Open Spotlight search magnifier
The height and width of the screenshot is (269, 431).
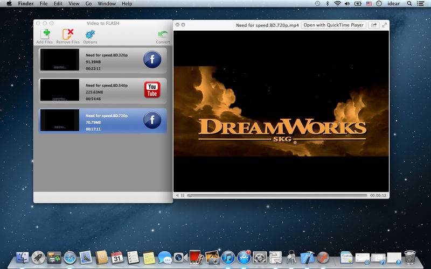[x=409, y=4]
